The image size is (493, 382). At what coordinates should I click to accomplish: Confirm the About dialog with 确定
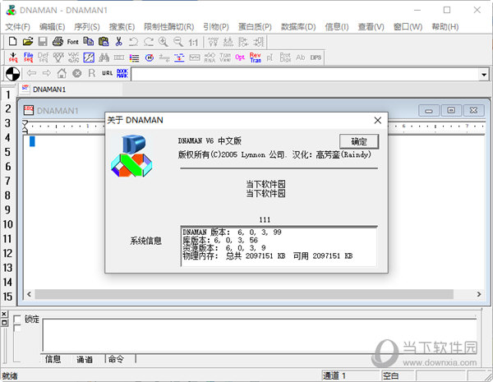click(359, 141)
